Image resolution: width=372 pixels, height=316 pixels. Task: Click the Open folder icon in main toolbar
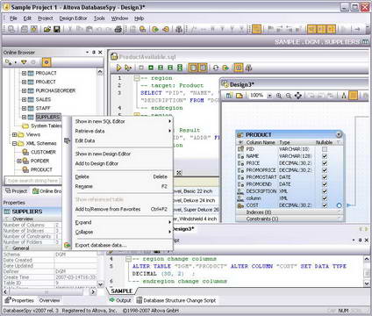46,29
